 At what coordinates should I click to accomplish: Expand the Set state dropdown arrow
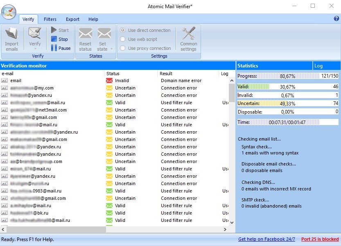pyautogui.click(x=112, y=49)
